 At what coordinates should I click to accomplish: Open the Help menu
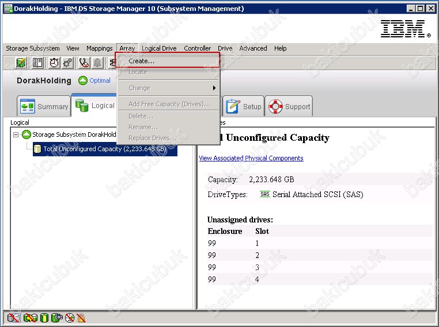[280, 48]
